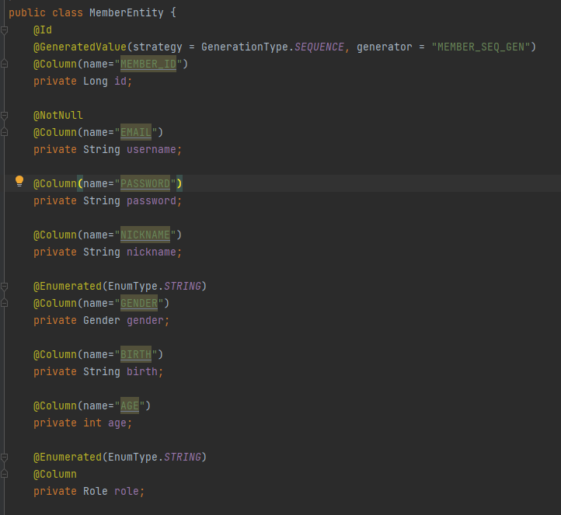Viewport: 561px width, 515px height.
Task: Toggle fold marker beside bare @Column annotation
Action: pos(5,475)
